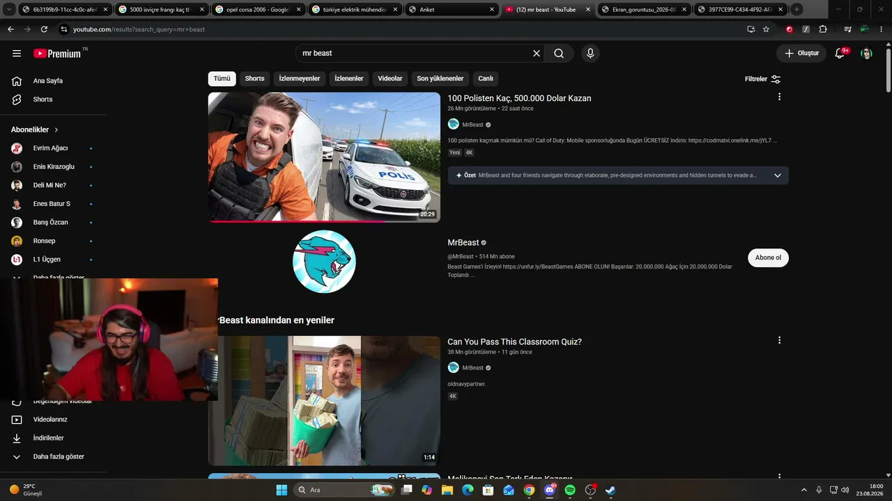This screenshot has height=501, width=892.
Task: Open the browser extensions puzzle icon
Action: [x=823, y=29]
